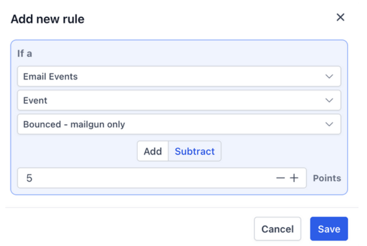The image size is (367, 246).
Task: Click the chevron on Bounced - mailgun only
Action: click(329, 125)
